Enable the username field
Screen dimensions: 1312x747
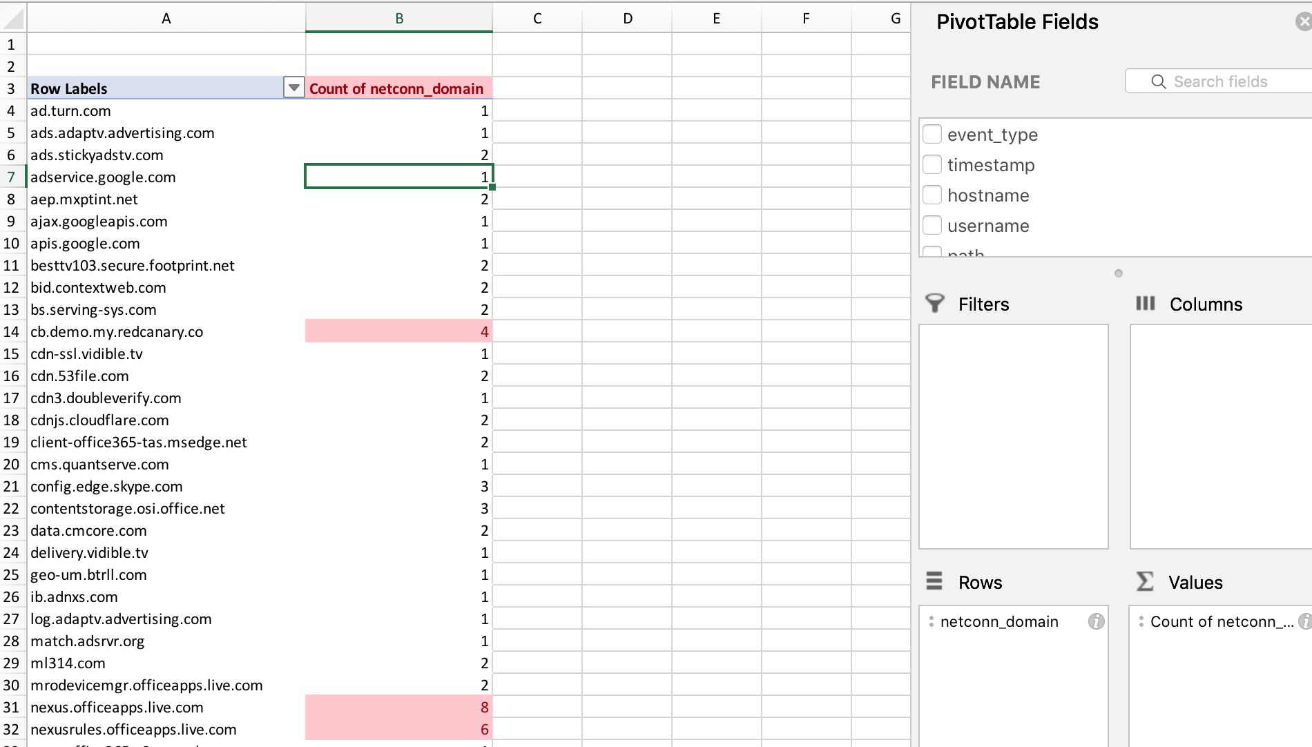[x=932, y=225]
